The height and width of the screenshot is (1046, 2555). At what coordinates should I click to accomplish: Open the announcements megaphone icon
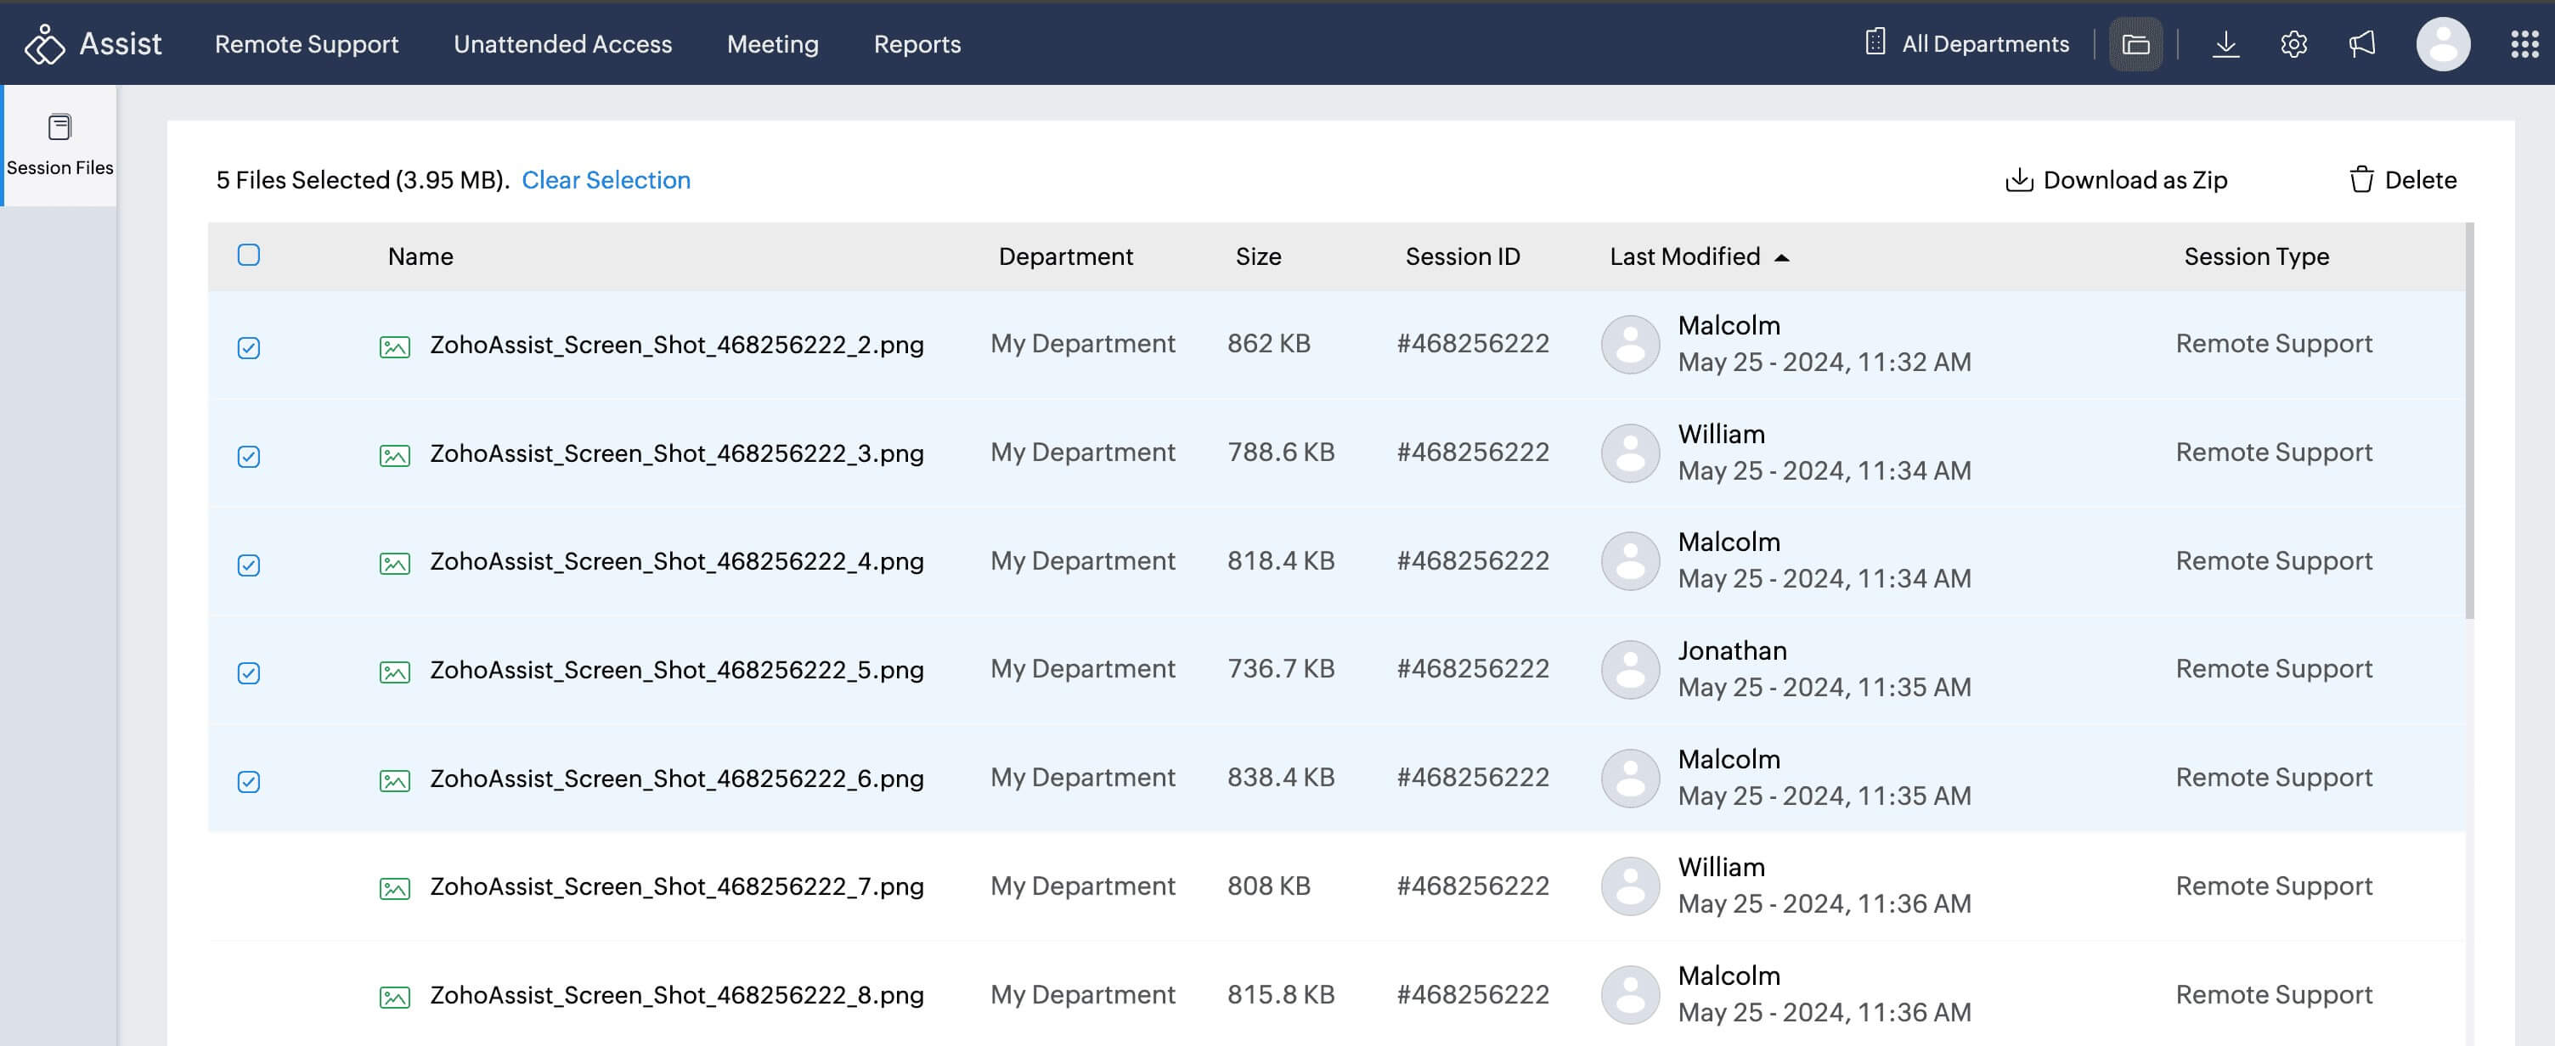[2362, 45]
